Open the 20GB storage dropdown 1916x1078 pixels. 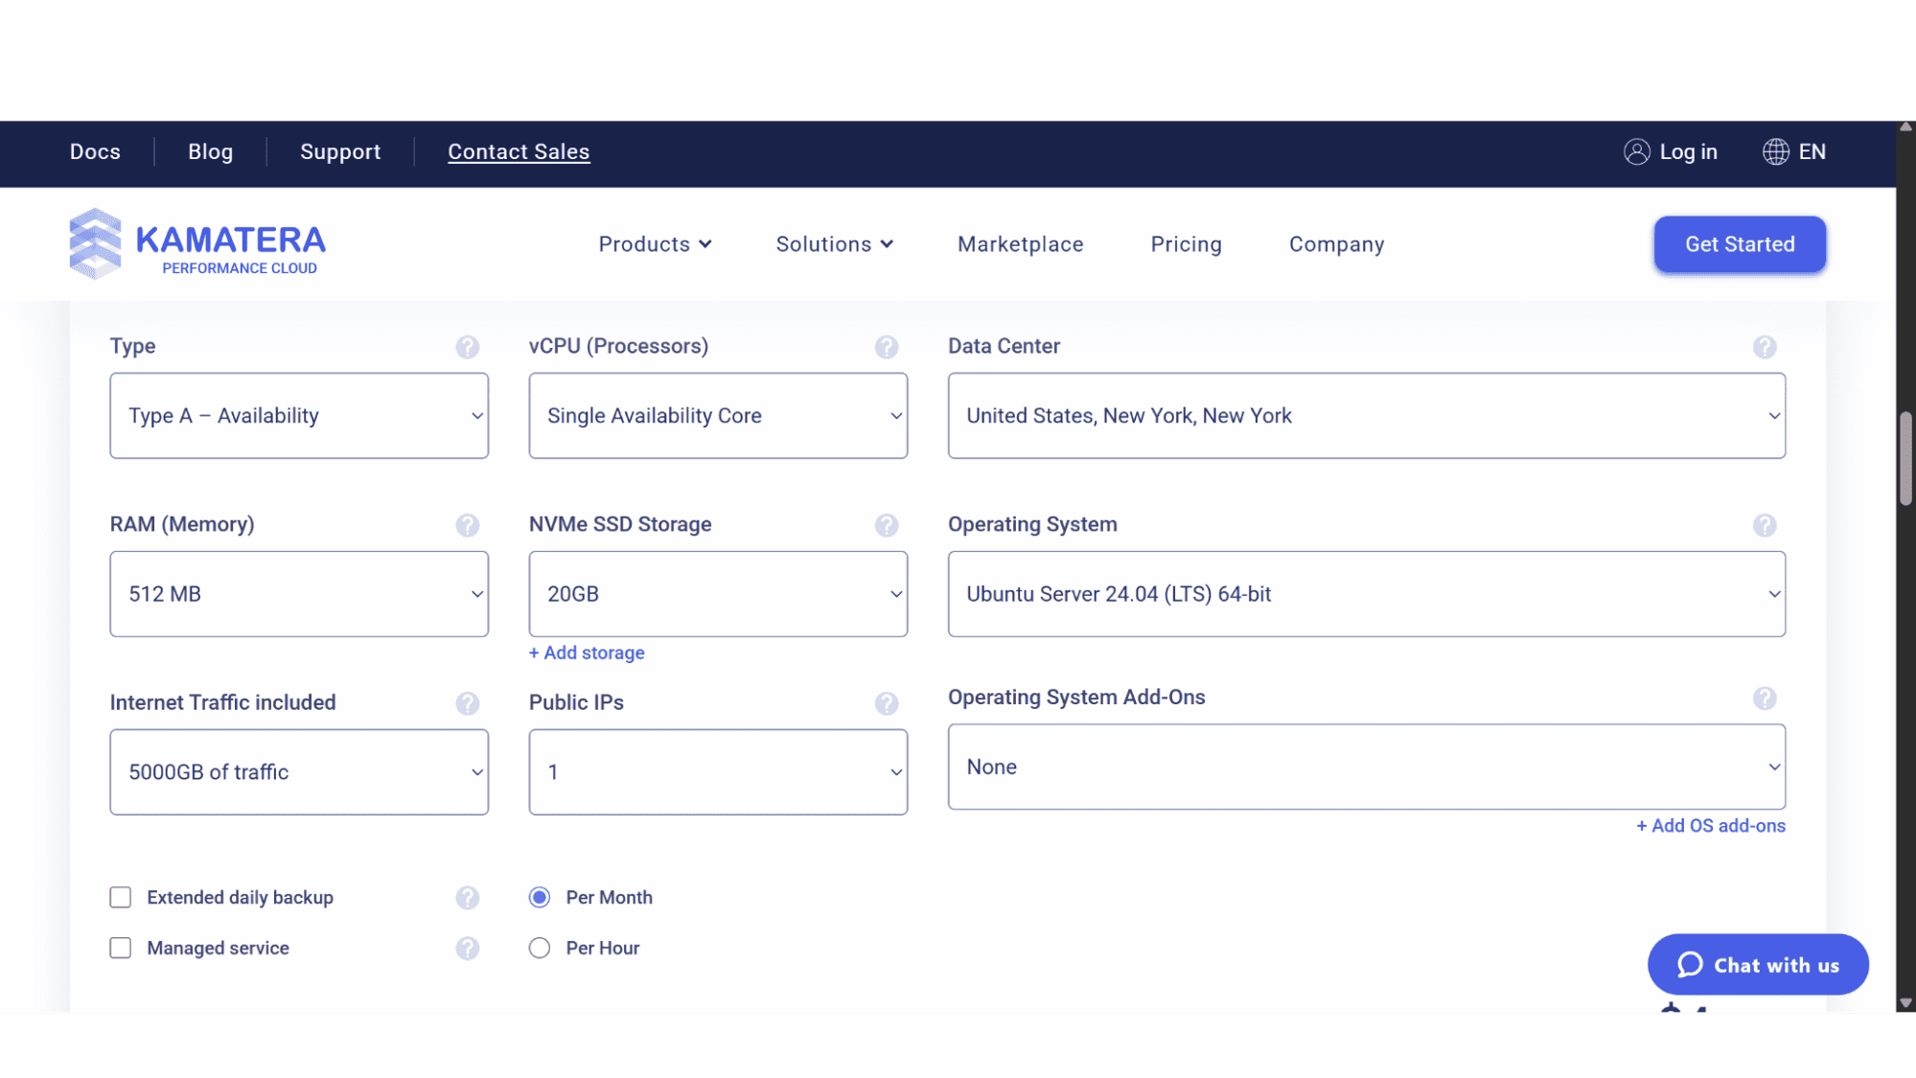[x=718, y=594]
